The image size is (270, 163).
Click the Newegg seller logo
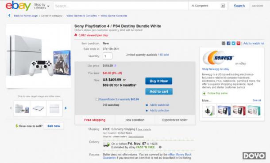(218, 58)
